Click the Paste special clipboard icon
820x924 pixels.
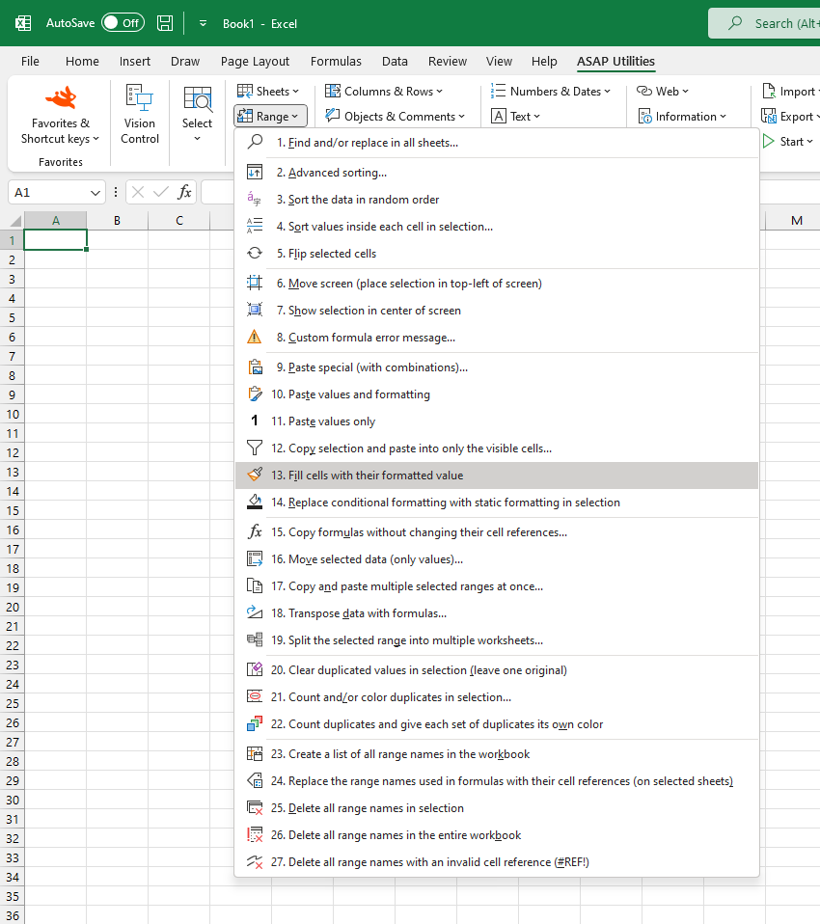[255, 367]
